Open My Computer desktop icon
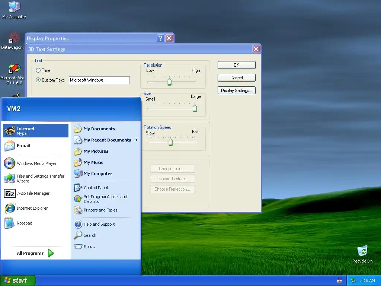This screenshot has height=286, width=381. (14, 10)
